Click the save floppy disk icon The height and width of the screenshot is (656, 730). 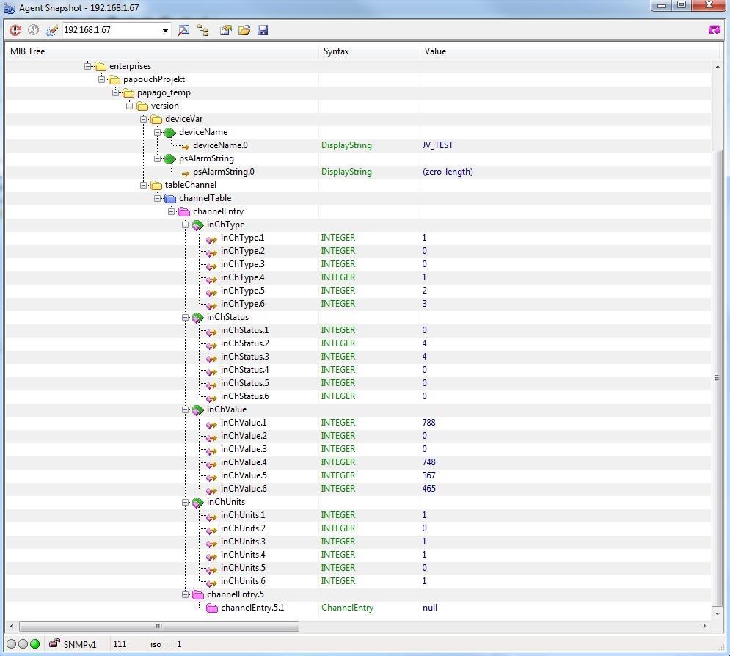(x=263, y=30)
